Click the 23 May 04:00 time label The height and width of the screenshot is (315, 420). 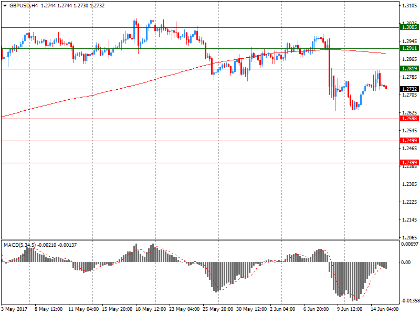click(x=184, y=309)
